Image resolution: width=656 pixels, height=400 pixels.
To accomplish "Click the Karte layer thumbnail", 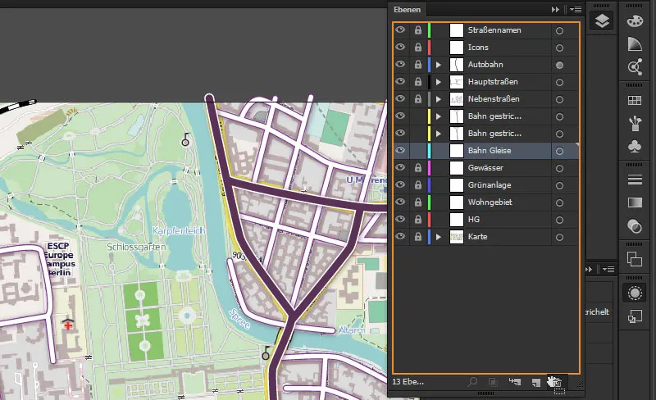I will (x=457, y=236).
